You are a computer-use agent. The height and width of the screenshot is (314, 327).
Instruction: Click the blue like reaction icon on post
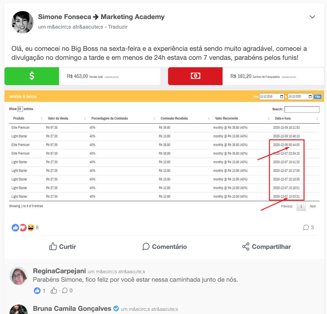point(15,227)
